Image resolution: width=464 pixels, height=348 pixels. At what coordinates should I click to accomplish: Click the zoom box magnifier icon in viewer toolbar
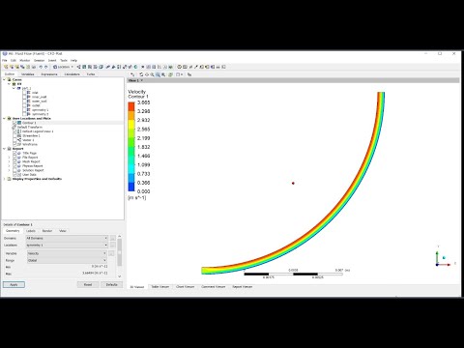[x=158, y=74]
